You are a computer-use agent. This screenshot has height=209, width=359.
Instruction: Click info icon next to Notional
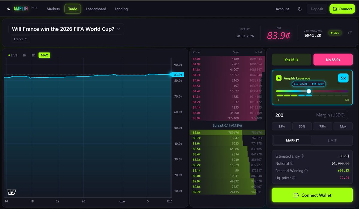click(292, 163)
